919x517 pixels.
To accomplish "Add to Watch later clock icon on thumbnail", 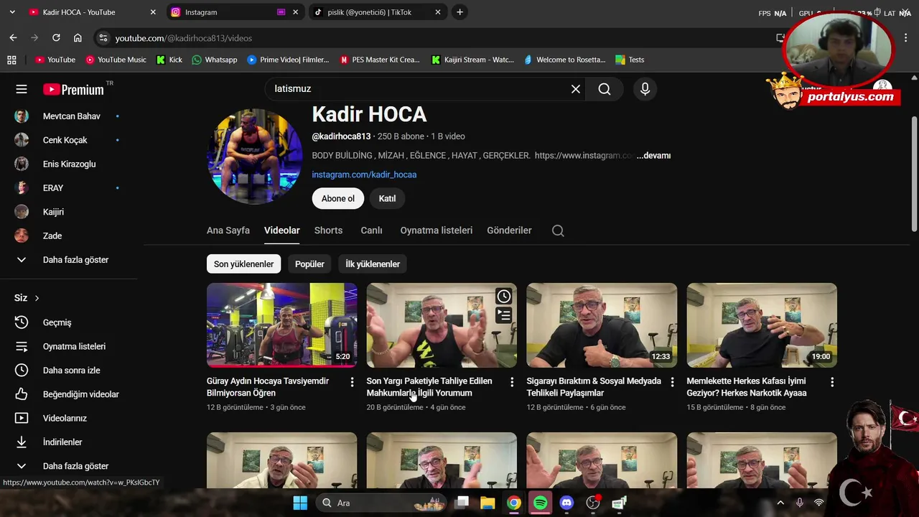I will pos(504,296).
